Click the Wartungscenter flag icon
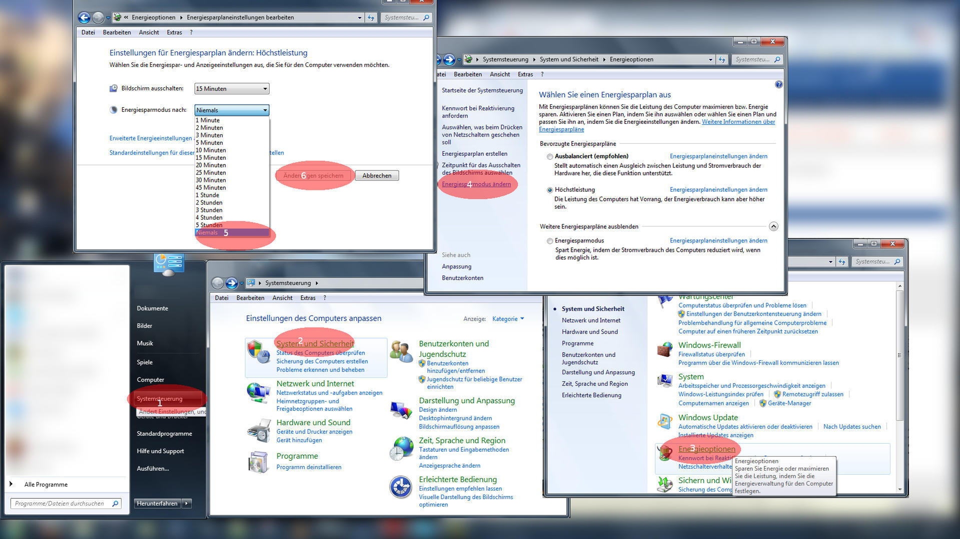The image size is (960, 539). point(665,300)
